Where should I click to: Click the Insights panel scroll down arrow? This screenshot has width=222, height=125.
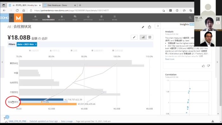[x=218, y=114]
